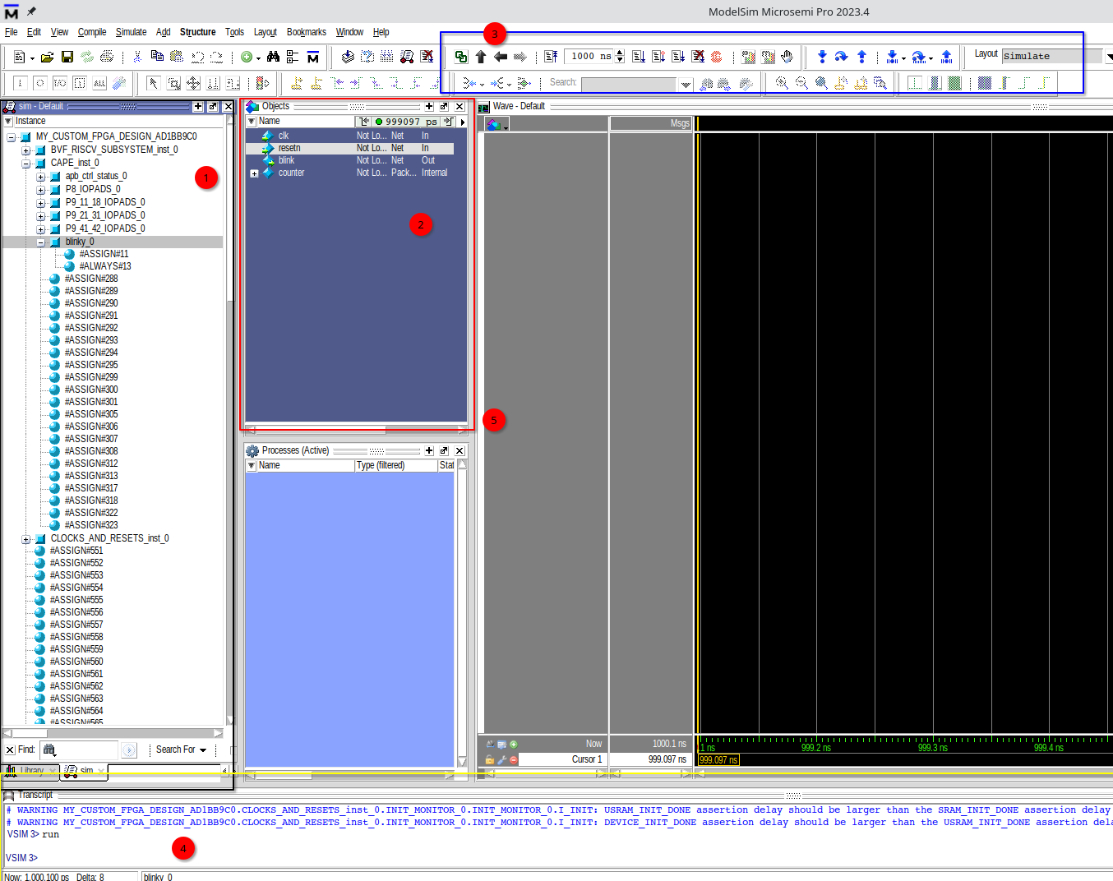
Task: Open the Simulate menu
Action: pyautogui.click(x=131, y=32)
